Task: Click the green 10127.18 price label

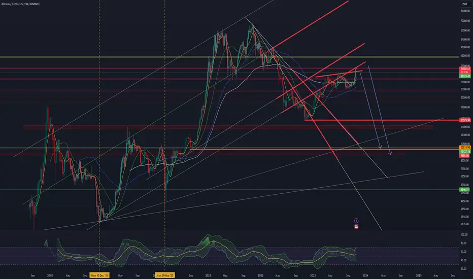Action: pos(465,151)
